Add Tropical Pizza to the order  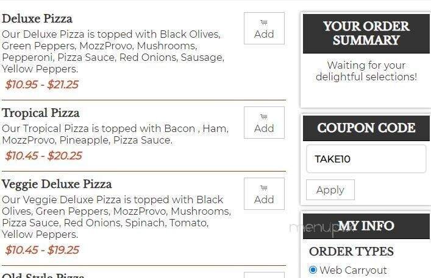pos(264,123)
